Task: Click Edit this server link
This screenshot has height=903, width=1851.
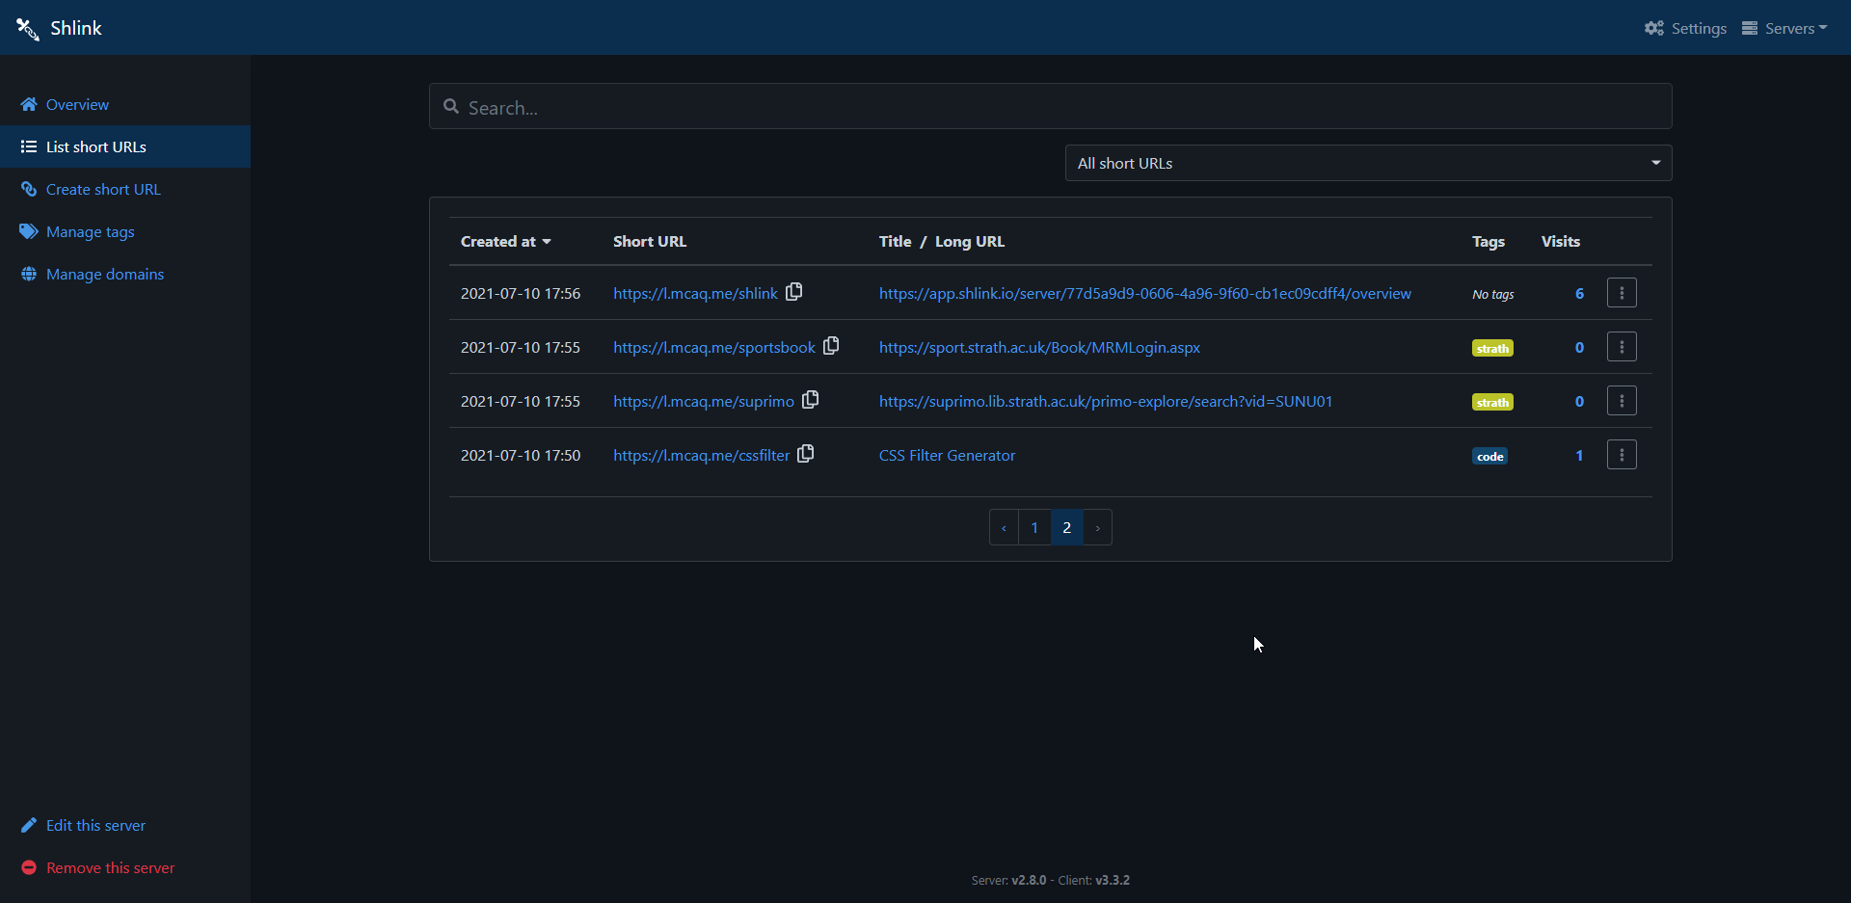Action: point(95,825)
